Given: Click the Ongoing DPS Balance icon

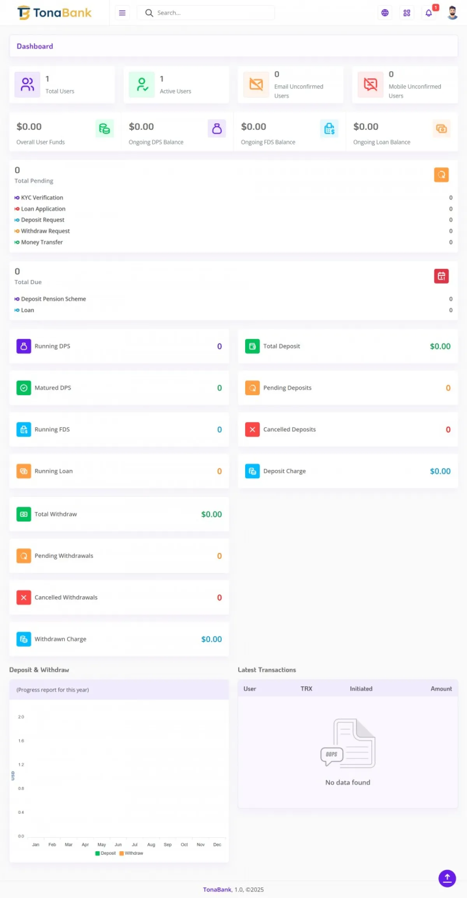Looking at the screenshot, I should [x=217, y=129].
